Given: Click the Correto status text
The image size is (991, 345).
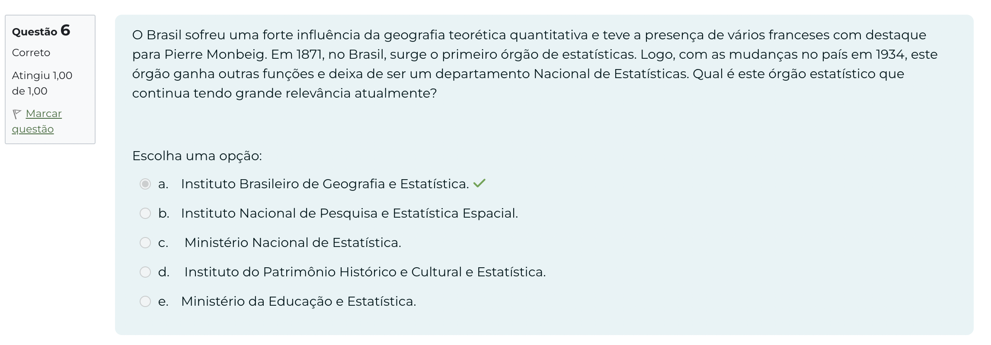Looking at the screenshot, I should click(31, 53).
